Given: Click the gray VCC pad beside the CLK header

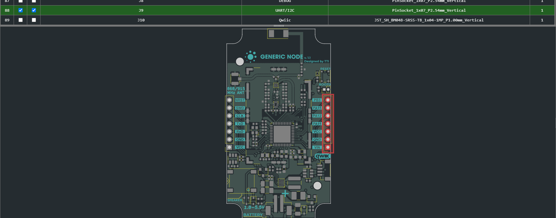Looking at the screenshot, I should pyautogui.click(x=230, y=147).
